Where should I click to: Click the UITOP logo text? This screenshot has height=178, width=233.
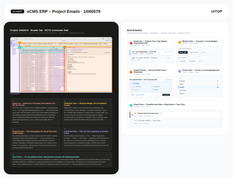click(217, 11)
